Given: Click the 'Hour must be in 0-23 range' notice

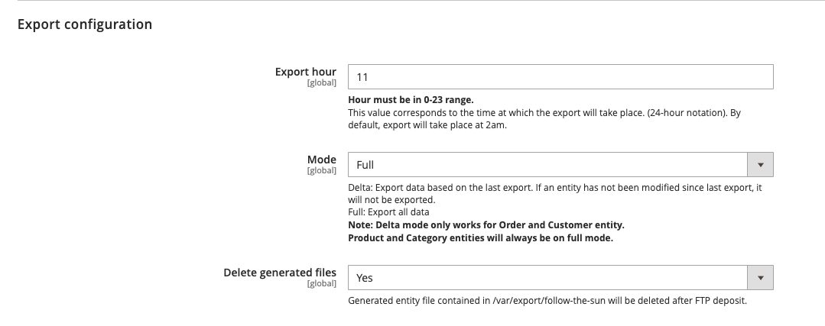Looking at the screenshot, I should tap(411, 100).
